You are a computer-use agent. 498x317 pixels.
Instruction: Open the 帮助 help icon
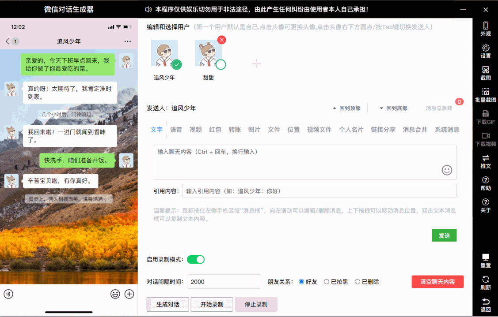(x=485, y=180)
